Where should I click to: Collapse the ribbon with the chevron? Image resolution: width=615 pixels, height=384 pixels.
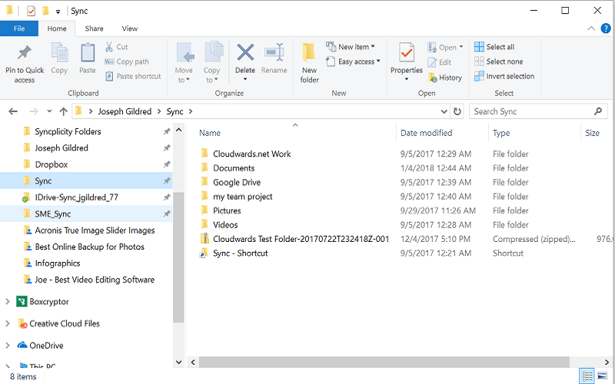tap(590, 28)
